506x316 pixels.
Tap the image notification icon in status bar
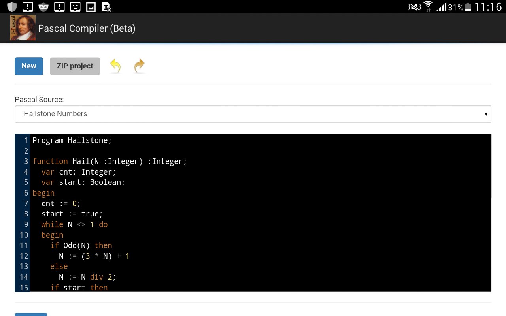pyautogui.click(x=91, y=7)
